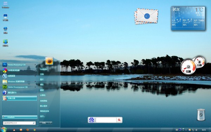This screenshot has width=211, height=132.
Task: Click the Windows Start orb
Action: pyautogui.click(x=4, y=130)
